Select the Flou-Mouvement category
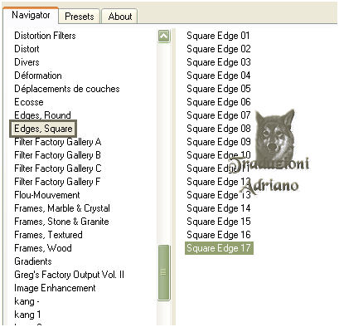The image size is (339, 327). 47,195
